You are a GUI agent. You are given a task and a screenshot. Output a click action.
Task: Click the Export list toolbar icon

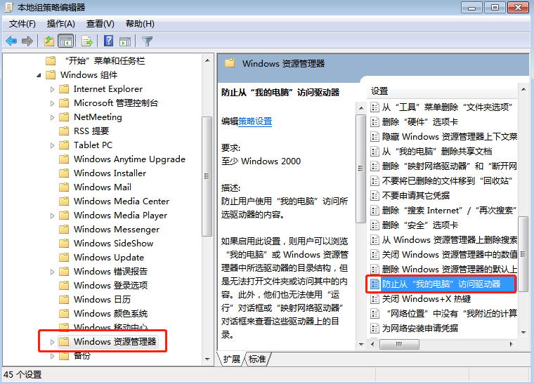coord(87,41)
